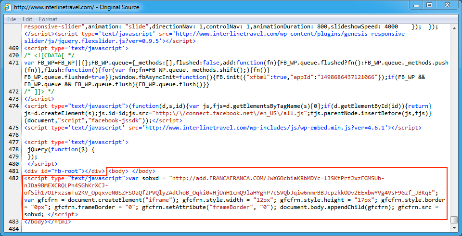The height and width of the screenshot is (236, 462).
Task: Click the closing </body></html> tags
Action: point(48,222)
